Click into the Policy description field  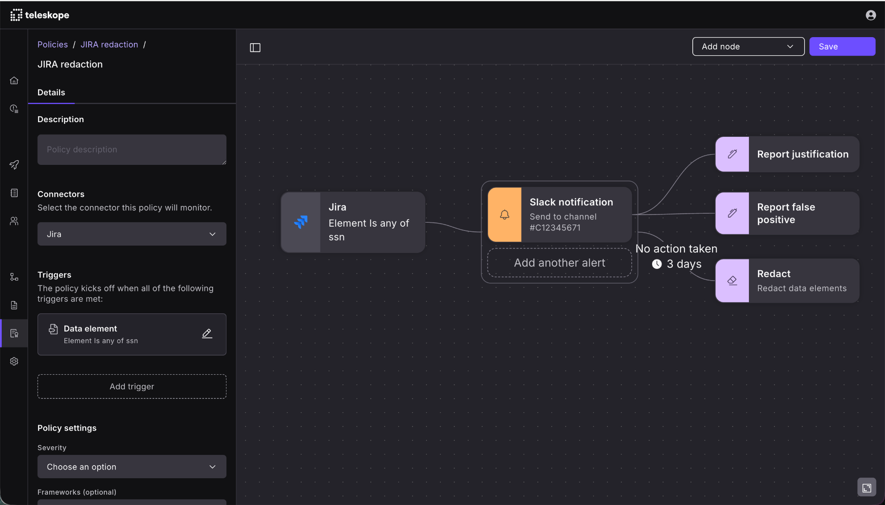coord(132,150)
